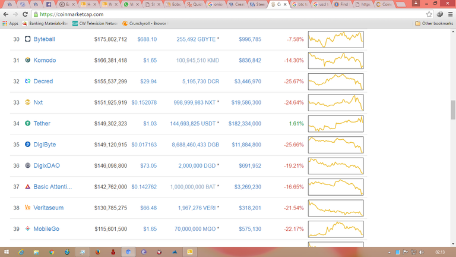
Task: Click the Nxt coin icon
Action: (x=28, y=102)
